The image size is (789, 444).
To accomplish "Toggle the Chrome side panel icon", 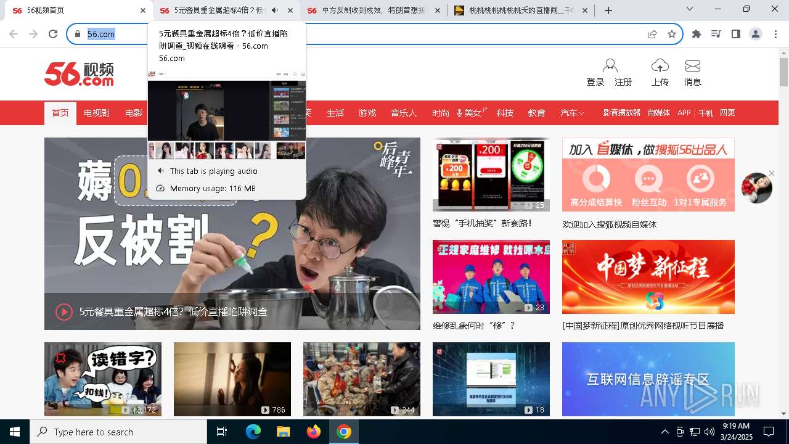I will pos(736,34).
